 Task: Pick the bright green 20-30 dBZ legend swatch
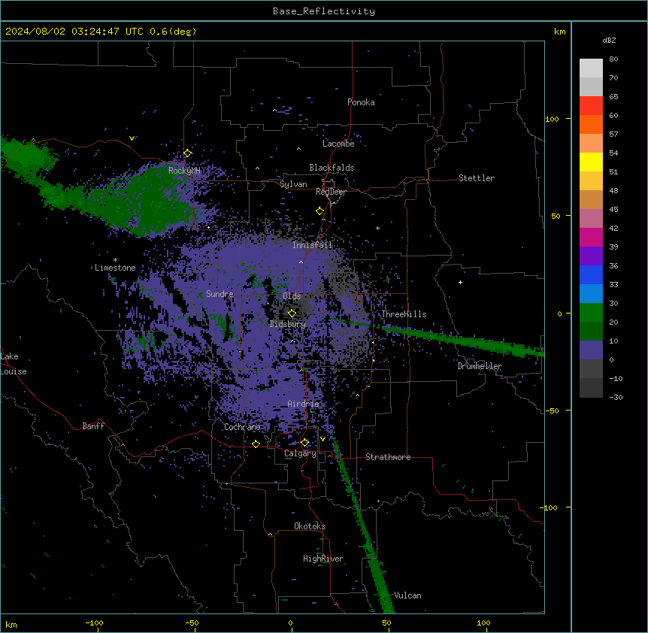591,313
